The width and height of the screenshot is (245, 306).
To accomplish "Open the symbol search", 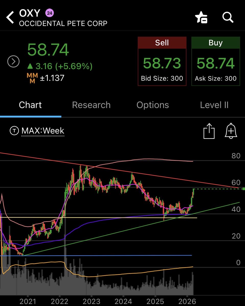I will [x=228, y=17].
